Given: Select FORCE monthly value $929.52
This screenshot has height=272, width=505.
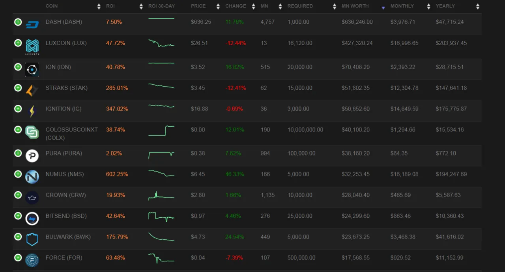Looking at the screenshot, I should [x=400, y=257].
